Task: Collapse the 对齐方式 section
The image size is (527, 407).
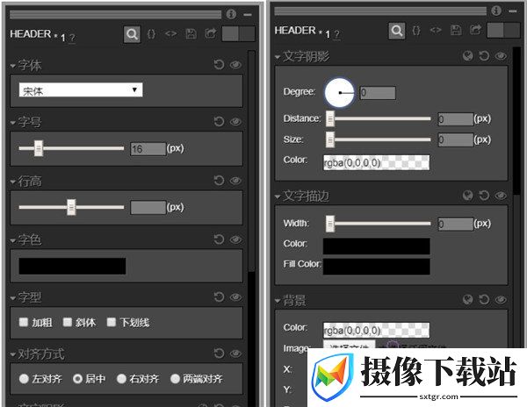Action: tap(13, 354)
